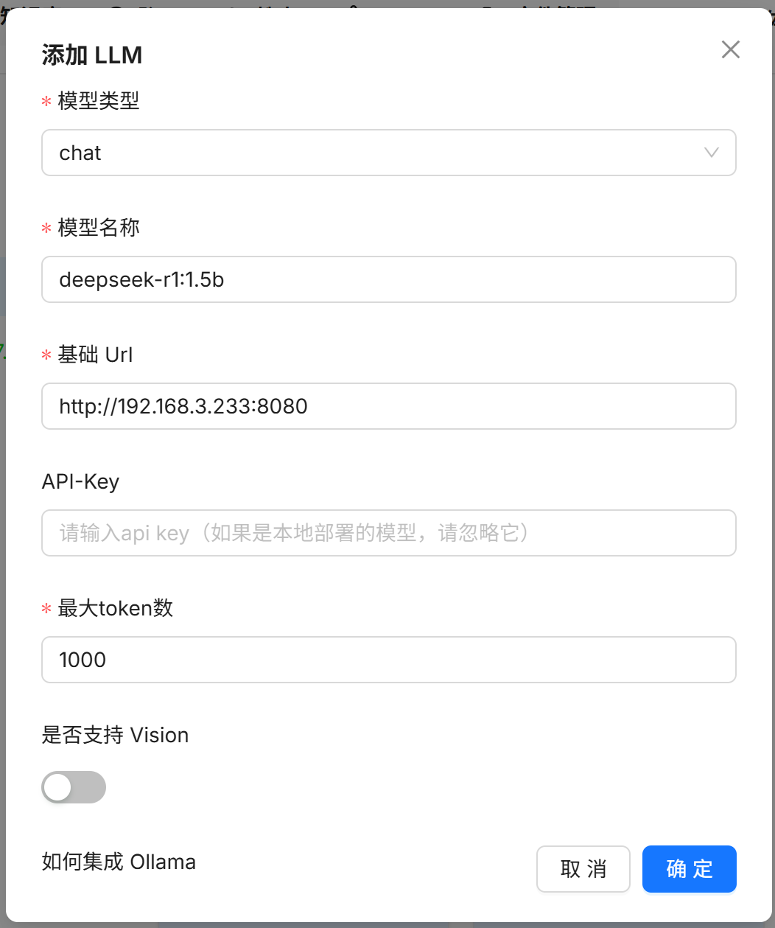Open the combo box showing chat

pyautogui.click(x=389, y=153)
